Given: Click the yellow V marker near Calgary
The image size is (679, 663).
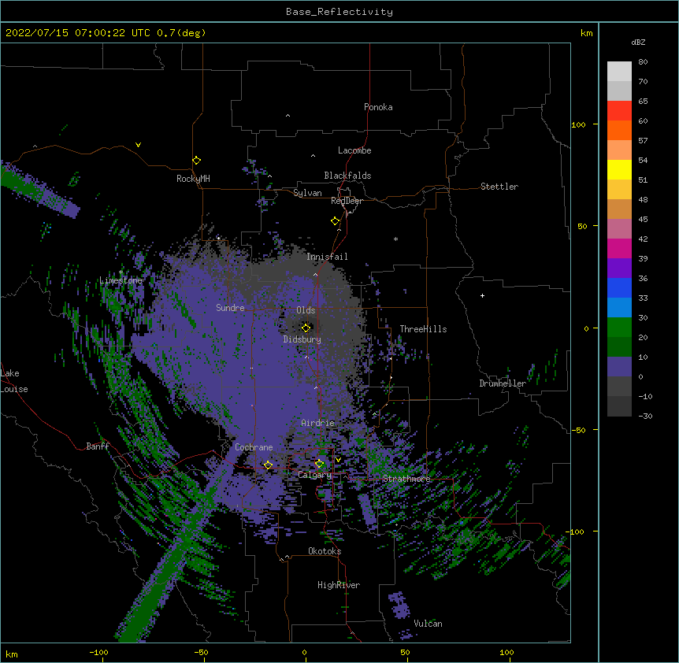Looking at the screenshot, I should pyautogui.click(x=338, y=460).
